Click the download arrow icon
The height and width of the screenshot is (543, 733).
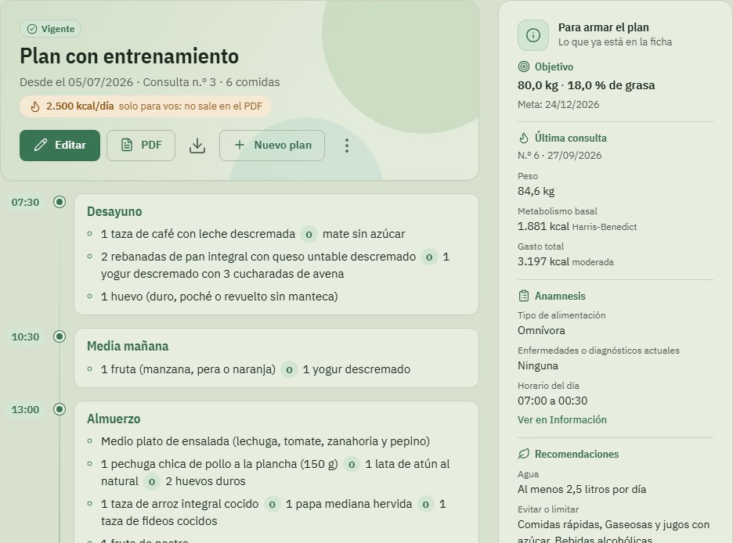point(197,146)
